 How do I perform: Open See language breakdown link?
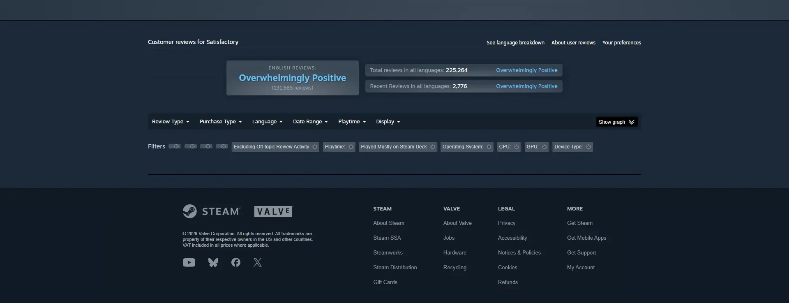[x=515, y=43]
